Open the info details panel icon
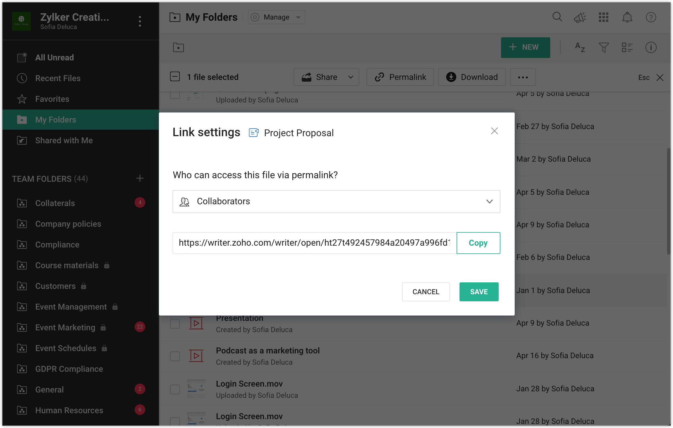The height and width of the screenshot is (428, 673). click(x=651, y=47)
